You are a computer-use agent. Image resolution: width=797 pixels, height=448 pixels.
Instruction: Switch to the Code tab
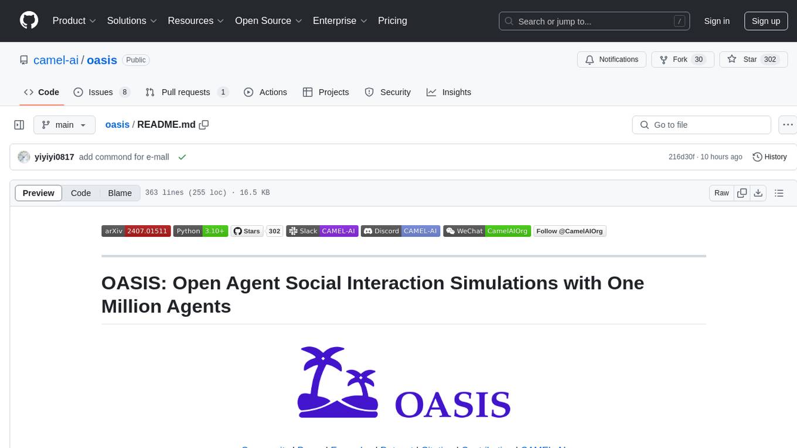click(x=42, y=92)
